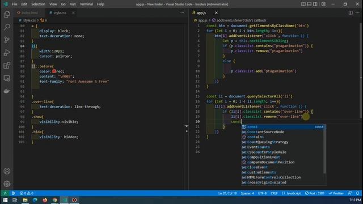Viewport: 363px width, 204px height.
Task: Open the Terminal menu
Action: (86, 4)
